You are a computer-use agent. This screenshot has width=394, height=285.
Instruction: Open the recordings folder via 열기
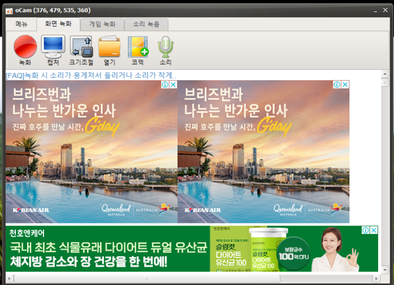pos(109,50)
